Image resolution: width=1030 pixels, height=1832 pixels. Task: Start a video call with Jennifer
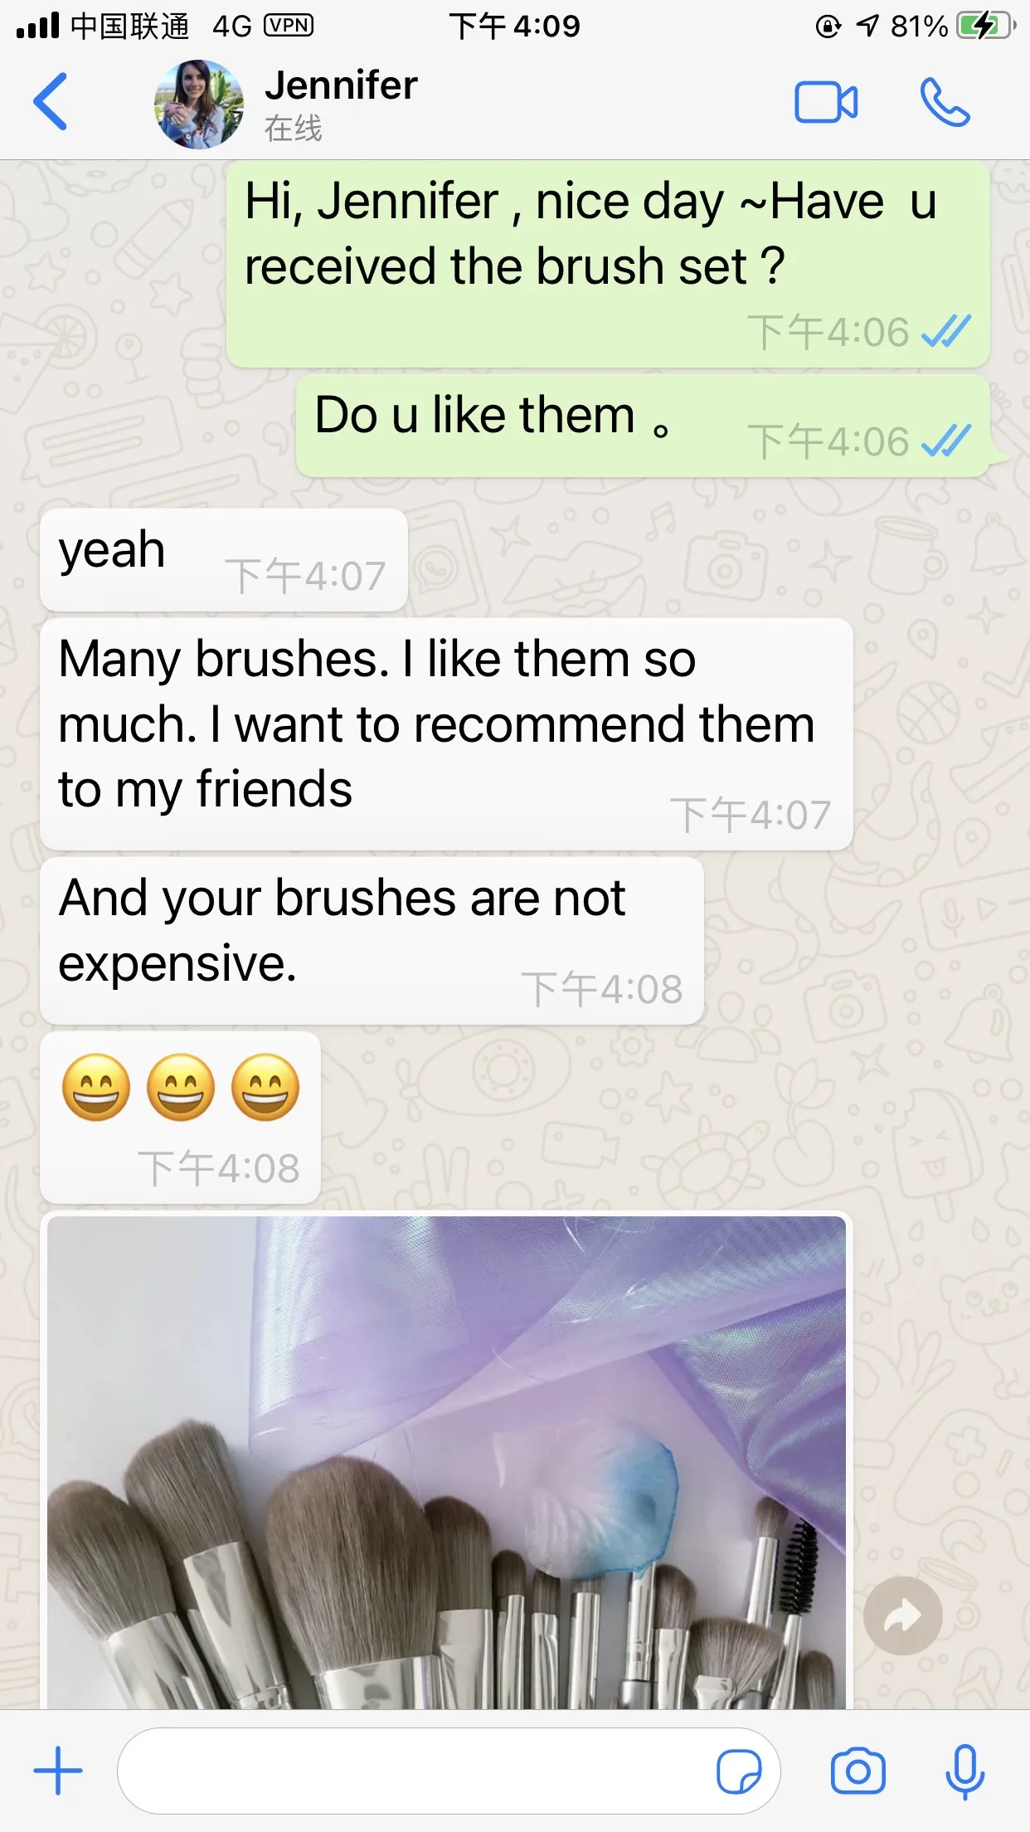click(x=826, y=102)
